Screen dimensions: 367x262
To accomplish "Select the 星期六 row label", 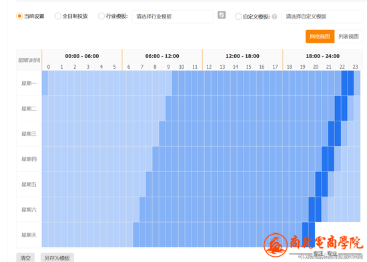I will [29, 209].
